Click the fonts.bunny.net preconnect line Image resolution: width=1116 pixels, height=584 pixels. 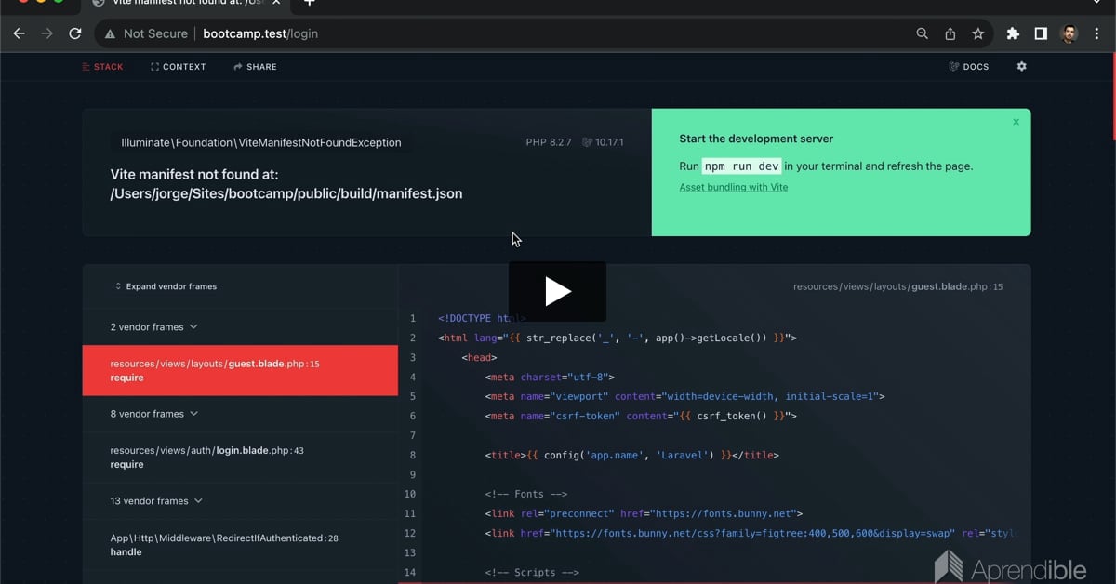click(644, 514)
